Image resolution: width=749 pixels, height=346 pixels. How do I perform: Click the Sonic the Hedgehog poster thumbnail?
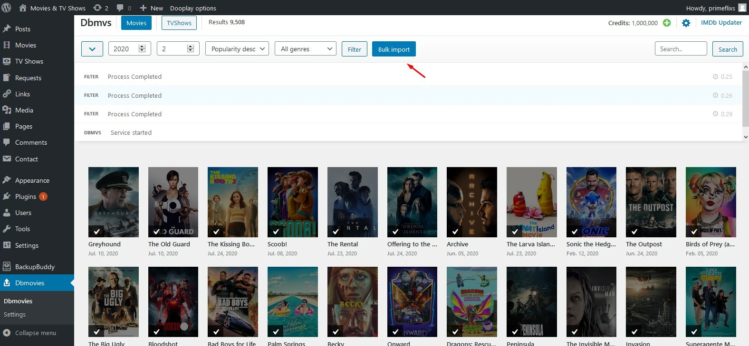591,202
